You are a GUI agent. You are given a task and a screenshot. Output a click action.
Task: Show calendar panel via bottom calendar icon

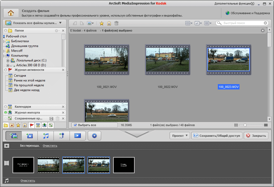click(38, 125)
